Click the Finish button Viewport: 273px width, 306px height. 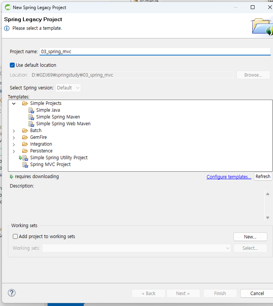(x=220, y=293)
